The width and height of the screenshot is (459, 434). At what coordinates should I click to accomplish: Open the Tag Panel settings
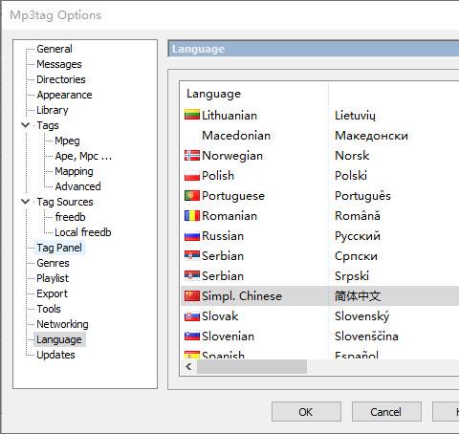tap(59, 248)
